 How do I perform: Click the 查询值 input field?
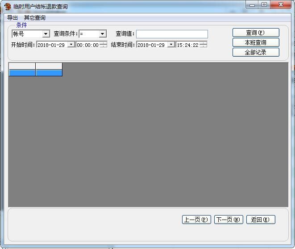tap(172, 34)
